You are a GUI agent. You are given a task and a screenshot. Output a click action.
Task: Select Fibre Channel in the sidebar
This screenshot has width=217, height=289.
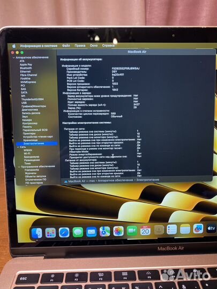pyautogui.click(x=28, y=75)
